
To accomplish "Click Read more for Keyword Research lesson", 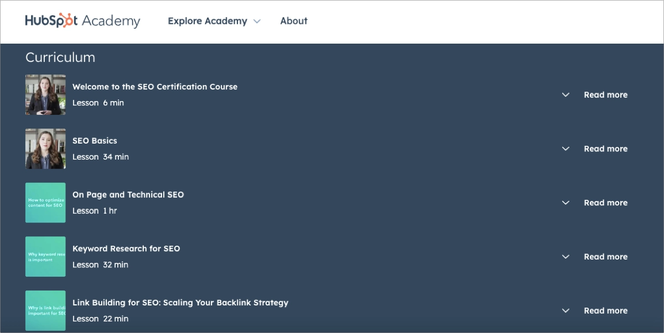I will (x=605, y=256).
